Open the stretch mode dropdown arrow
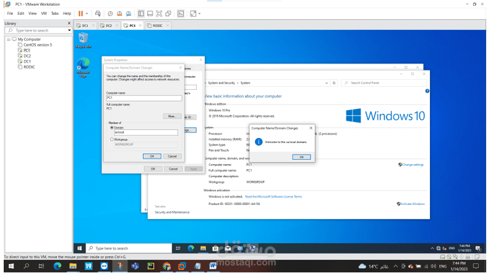The height and width of the screenshot is (273, 493). pyautogui.click(x=199, y=14)
